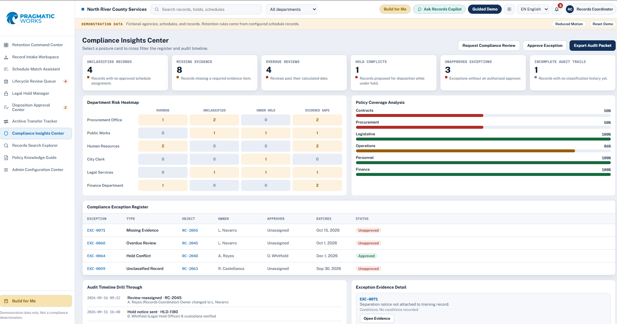Click Reset Demo button
617x324 pixels.
coord(603,24)
